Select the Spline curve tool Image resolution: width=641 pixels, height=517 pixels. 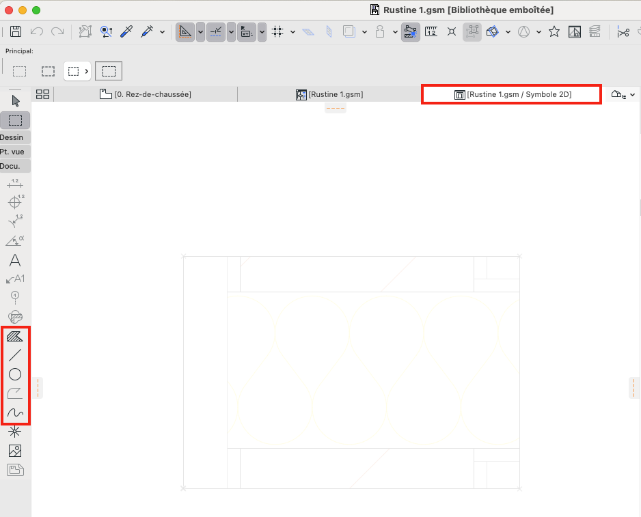[x=15, y=413]
